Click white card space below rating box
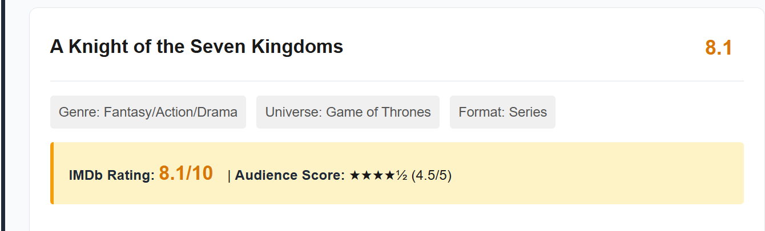This screenshot has height=231, width=765. tap(397, 219)
